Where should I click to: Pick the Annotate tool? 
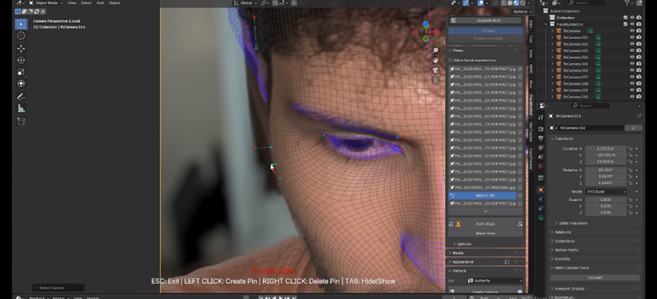pyautogui.click(x=21, y=96)
